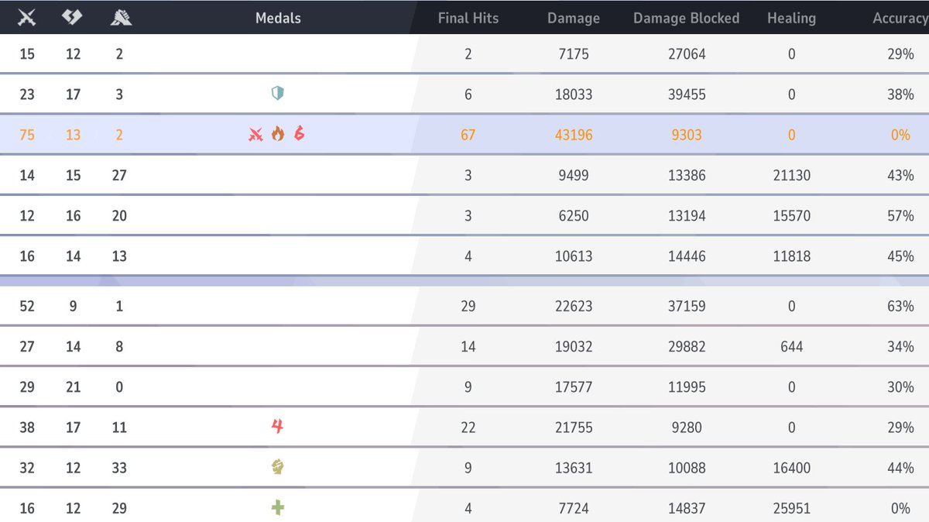Select the Accuracy column header
The height and width of the screenshot is (522, 929).
(x=900, y=18)
